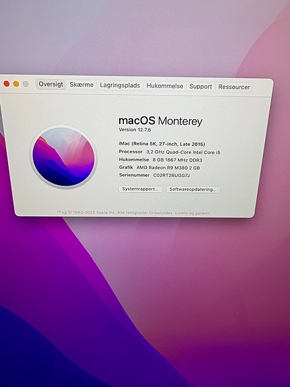
Task: Open the Ressourcer tab
Action: (234, 87)
